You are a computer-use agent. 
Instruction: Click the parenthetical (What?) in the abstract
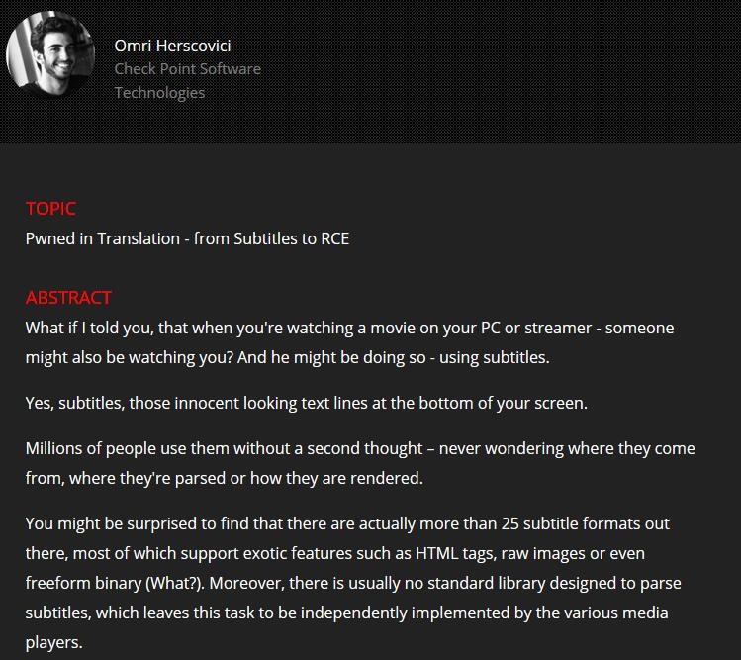click(175, 584)
